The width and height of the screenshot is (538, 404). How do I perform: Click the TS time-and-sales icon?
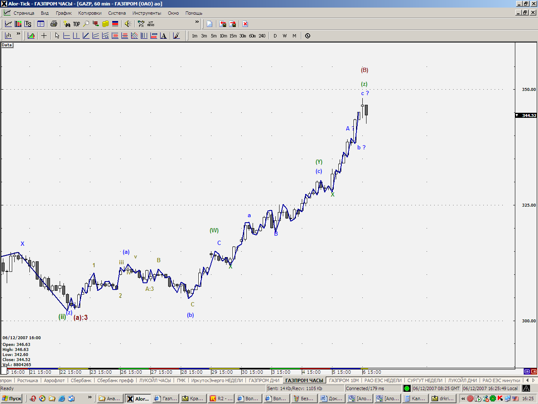(x=28, y=24)
